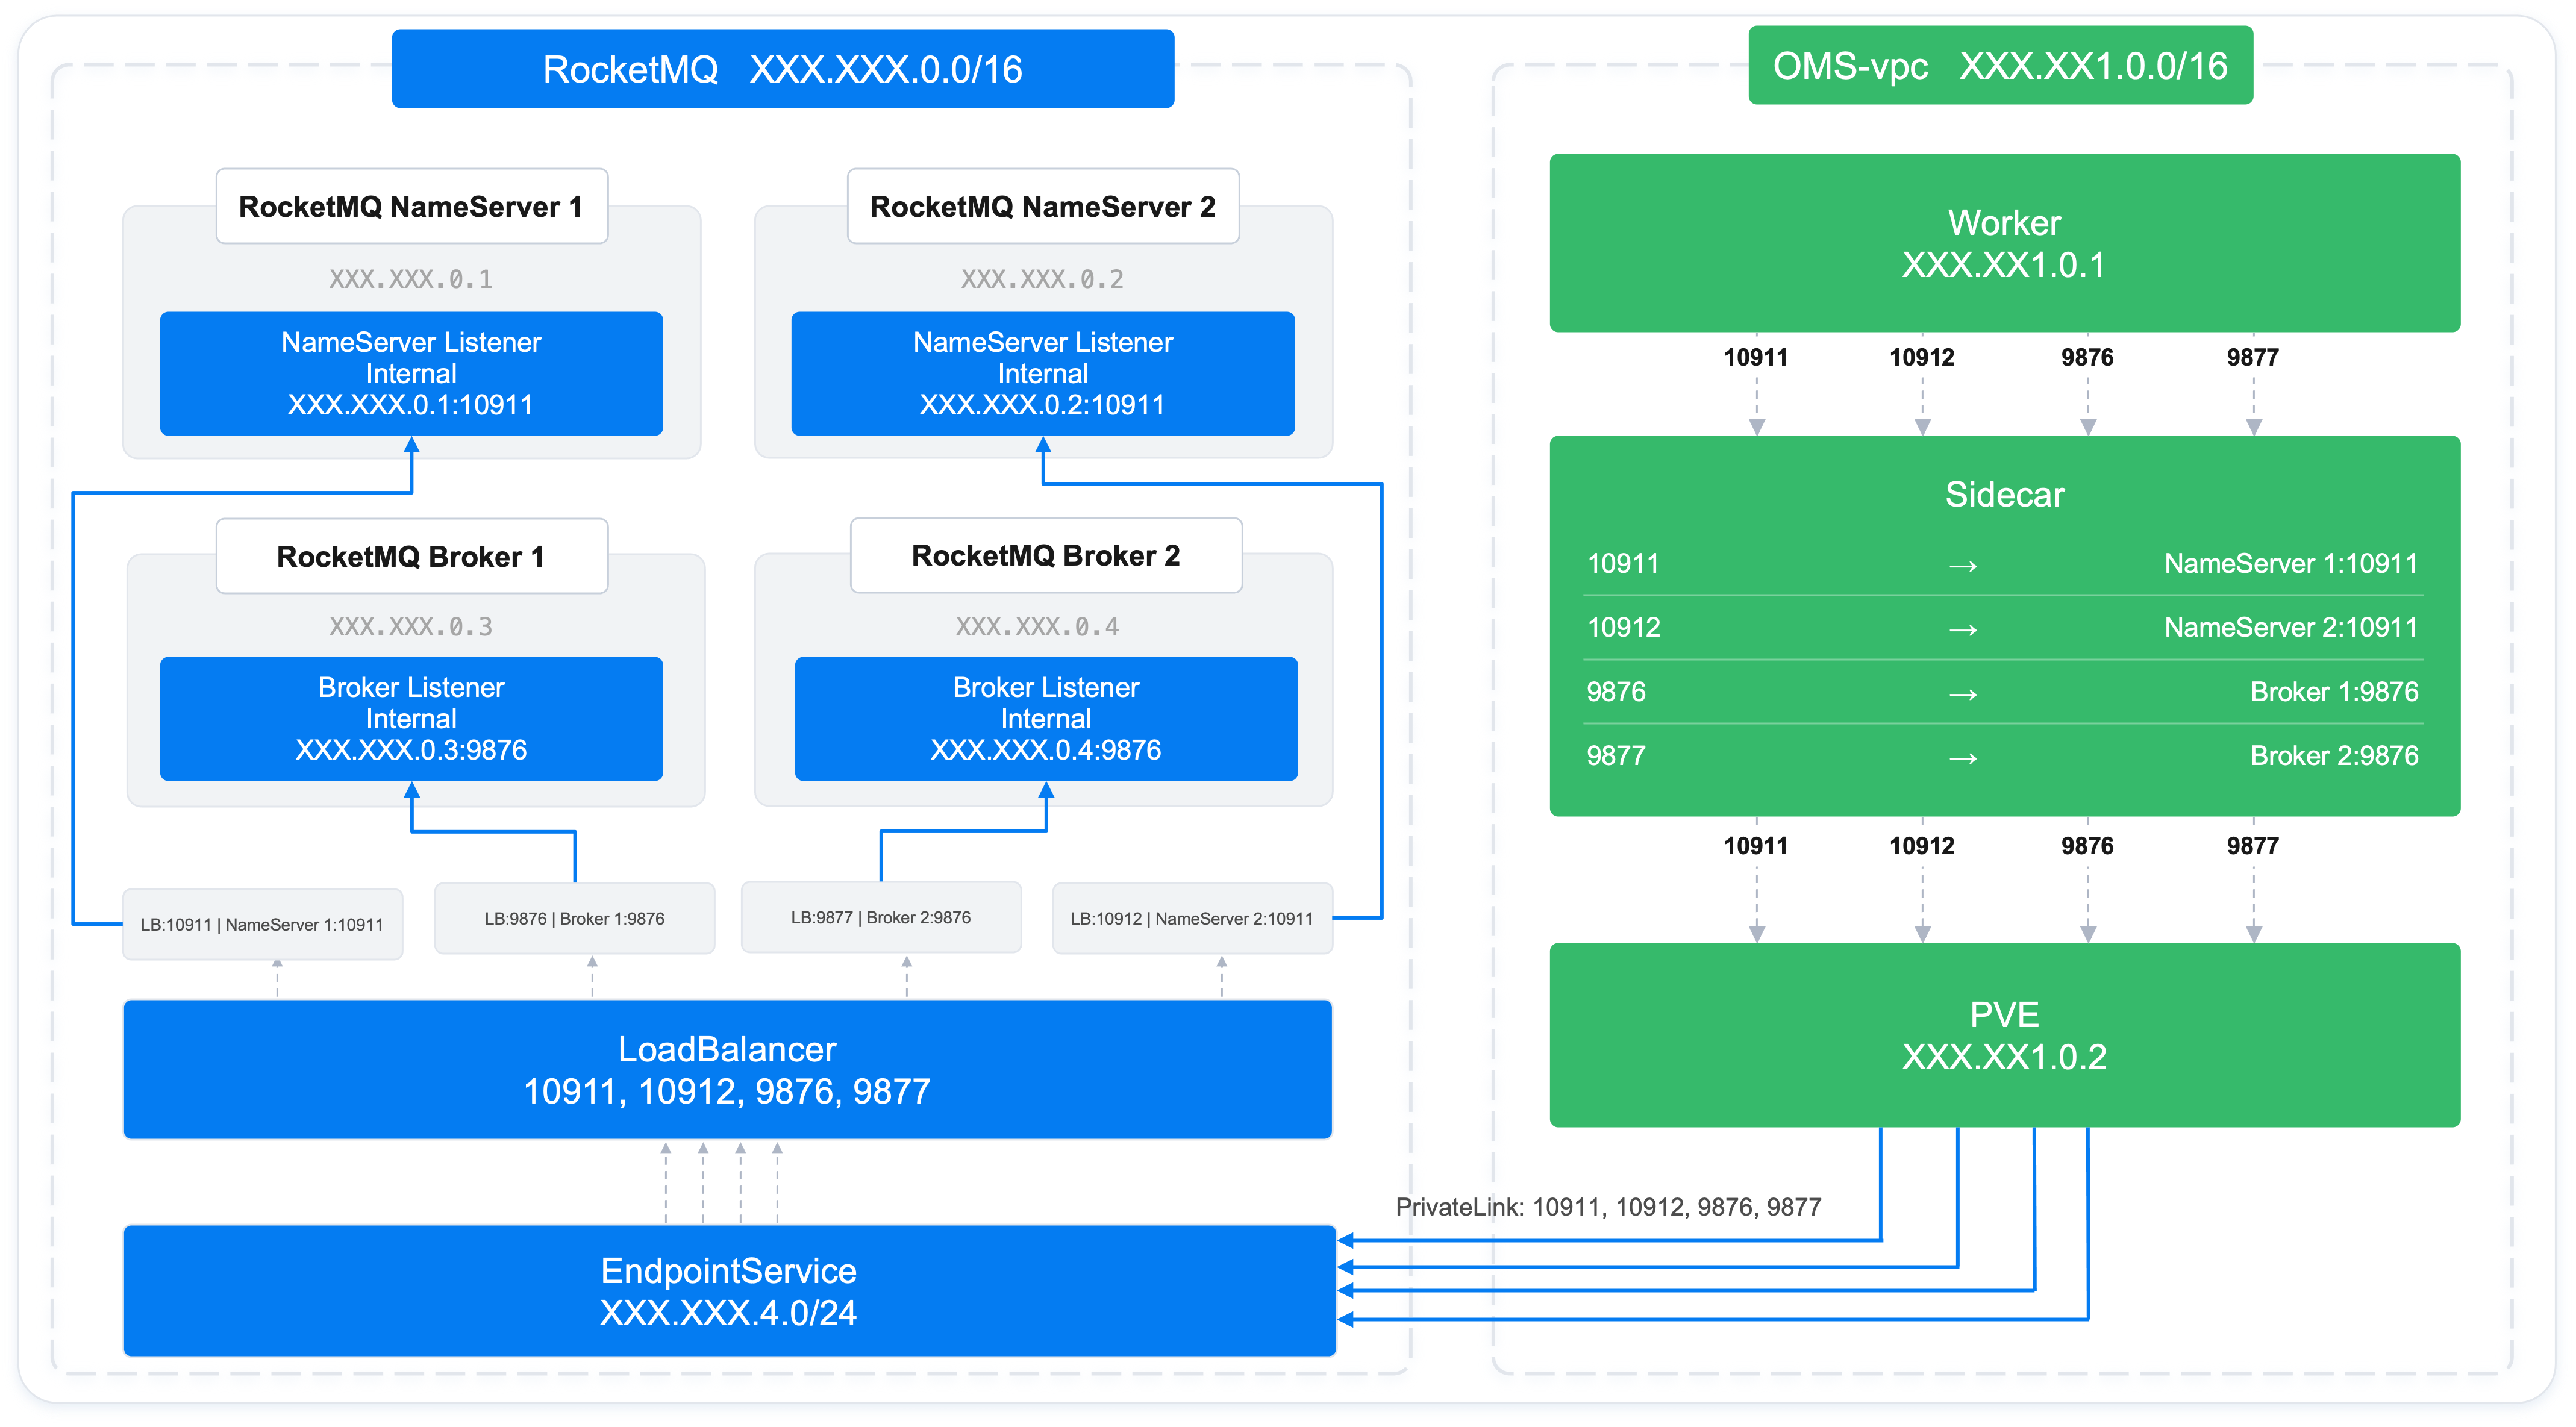Click port label 10911 between Worker and Sidecar
The width and height of the screenshot is (2576, 1427).
point(1755,357)
